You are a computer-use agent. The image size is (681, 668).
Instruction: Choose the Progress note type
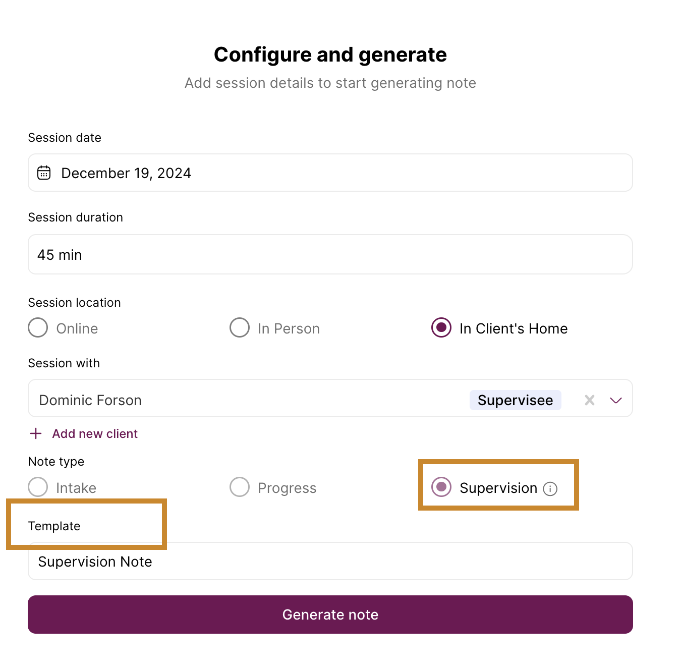[240, 487]
